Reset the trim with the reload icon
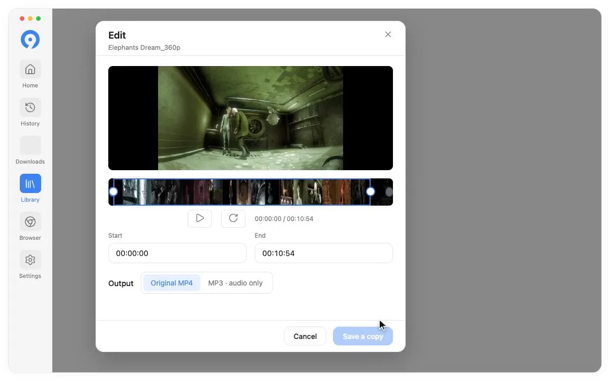Screen dimensions: 610x381 tap(233, 218)
